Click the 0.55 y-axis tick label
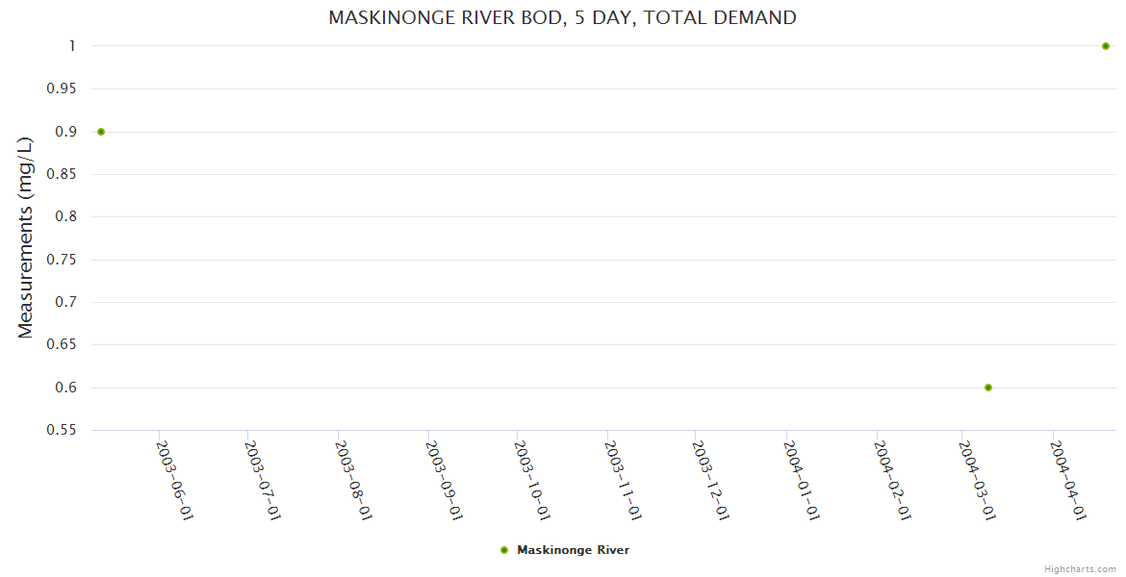Image resolution: width=1126 pixels, height=577 pixels. coord(61,431)
